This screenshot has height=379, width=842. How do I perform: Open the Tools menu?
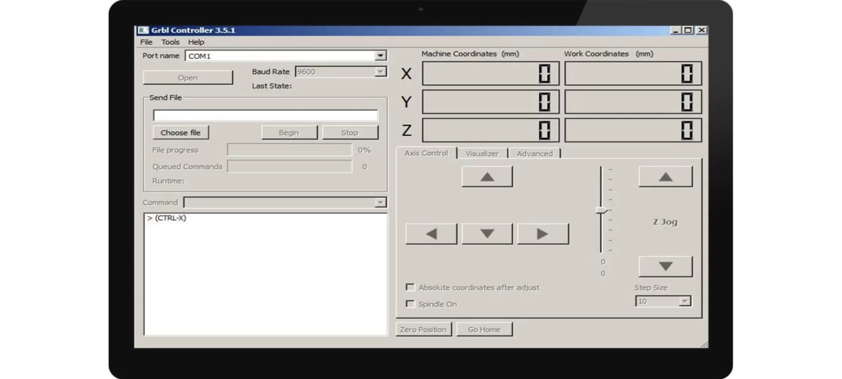coord(170,42)
